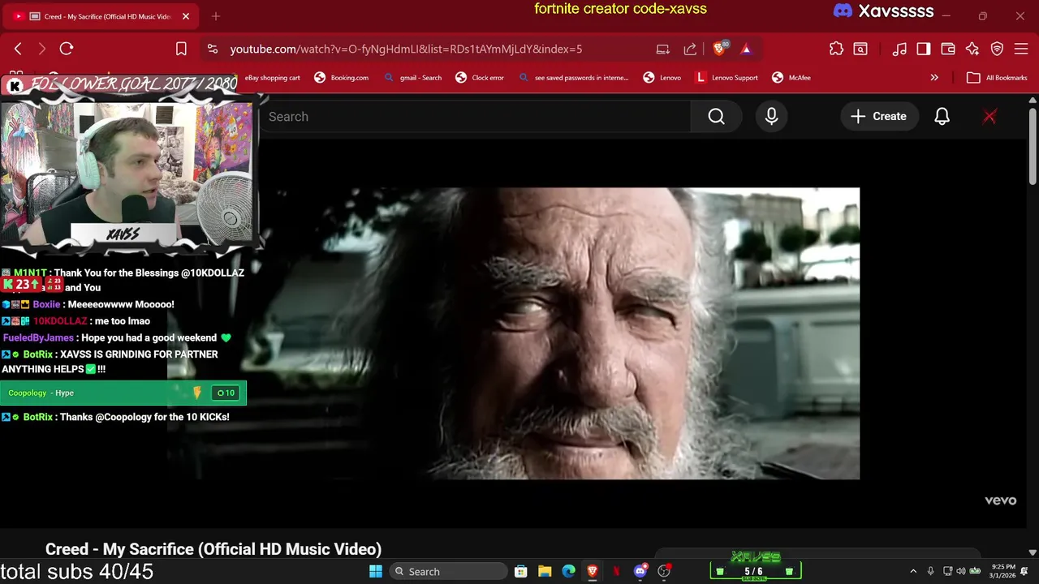The width and height of the screenshot is (1039, 584).
Task: Click the address bar URL
Action: pos(406,49)
